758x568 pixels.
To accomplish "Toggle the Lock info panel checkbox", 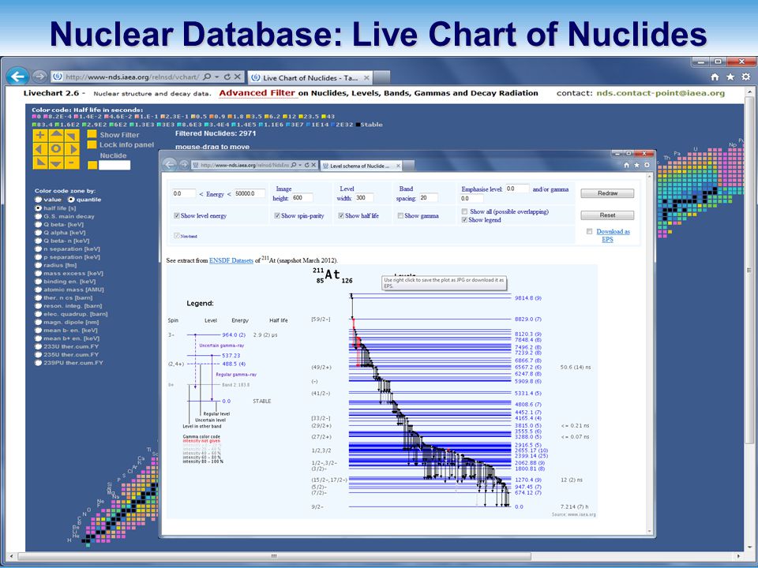I will click(92, 144).
